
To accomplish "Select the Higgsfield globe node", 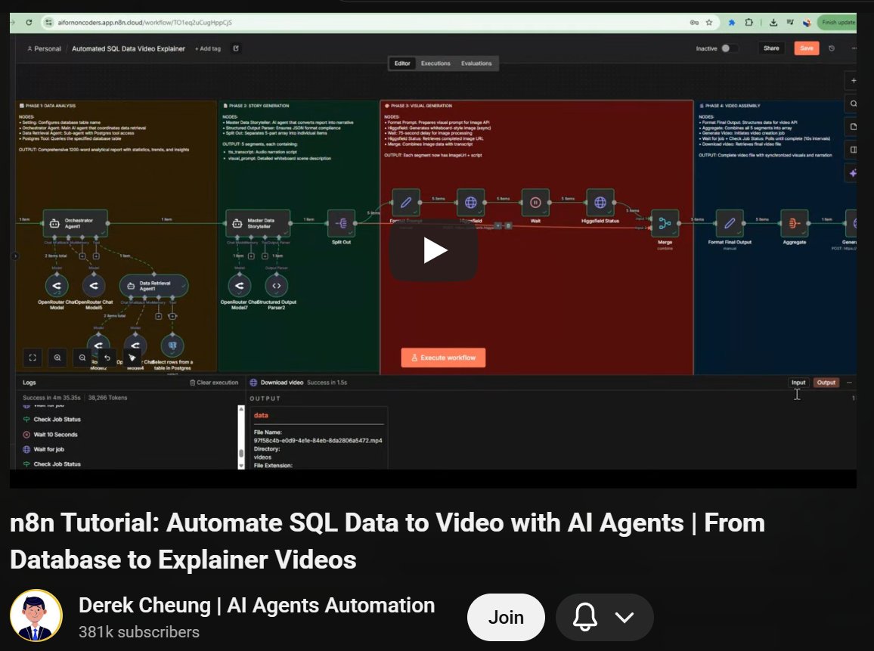I will tap(470, 203).
